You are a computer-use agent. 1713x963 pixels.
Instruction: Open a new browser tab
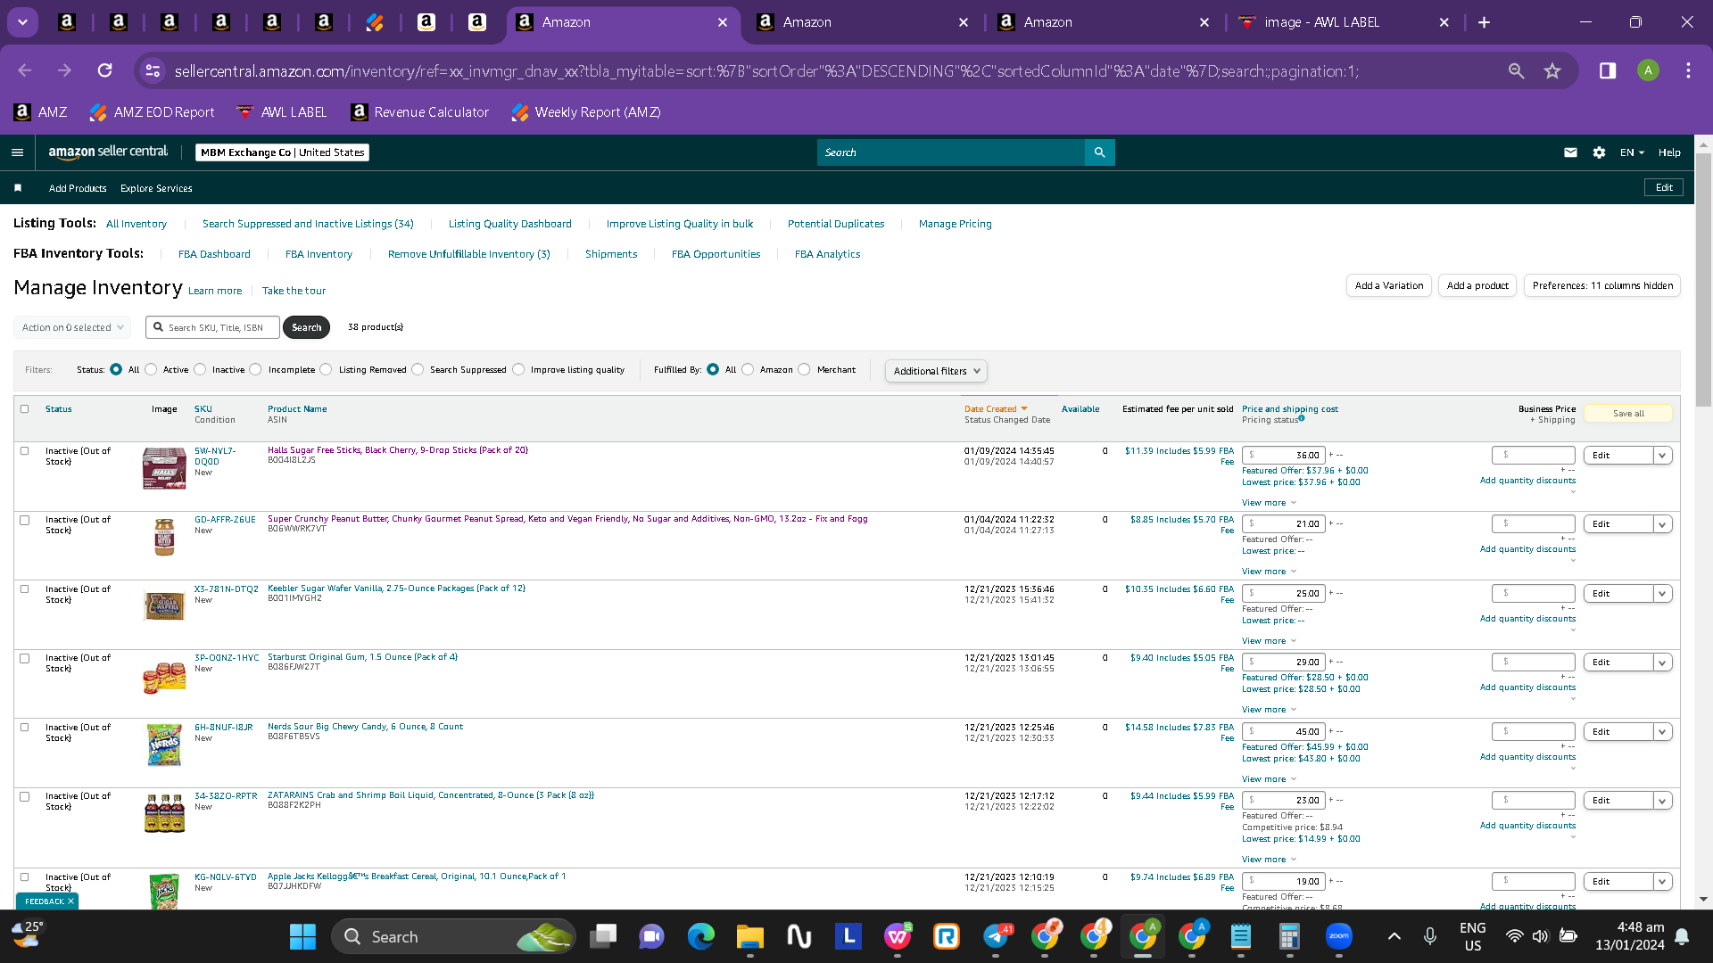(1484, 22)
